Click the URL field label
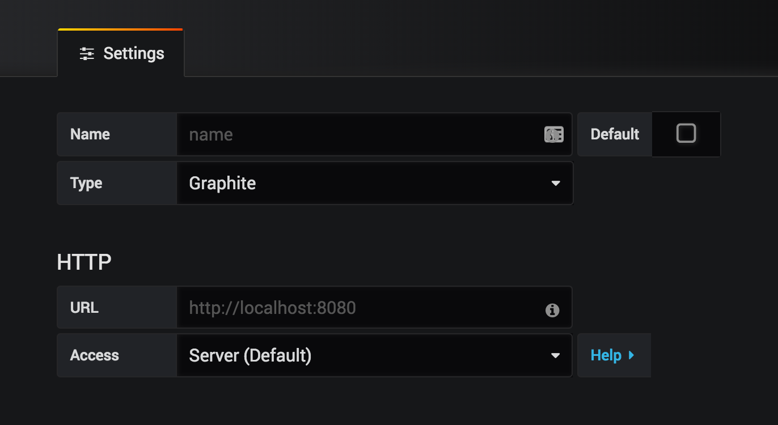Viewport: 778px width, 425px height. click(x=84, y=308)
